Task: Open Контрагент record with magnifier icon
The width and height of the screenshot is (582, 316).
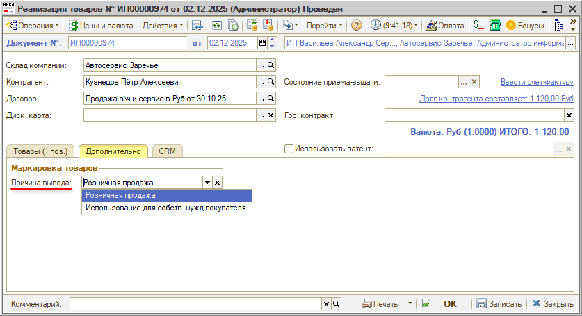Action: coord(272,82)
